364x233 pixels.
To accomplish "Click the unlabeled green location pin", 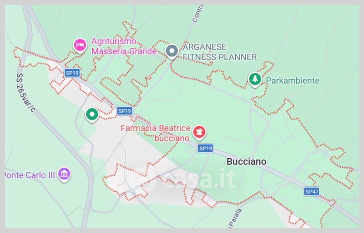I will tap(92, 115).
